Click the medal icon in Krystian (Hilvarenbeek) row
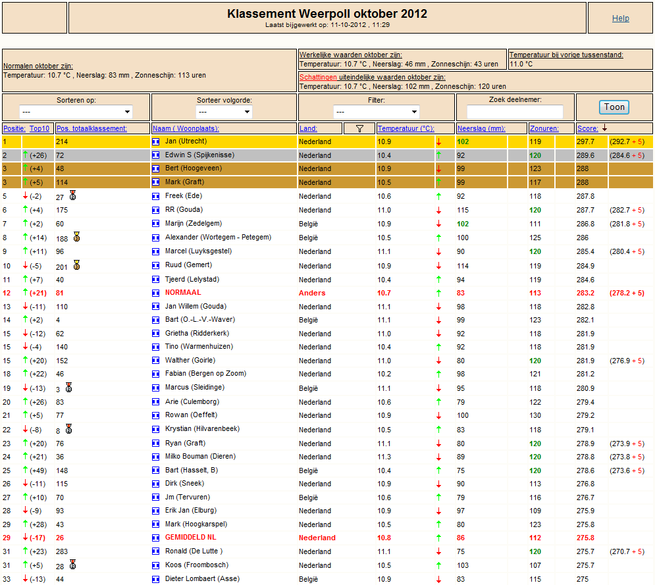Image resolution: width=655 pixels, height=585 pixels. [69, 428]
